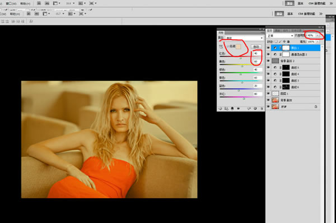Click the tint color swatch
This screenshot has width=336, height=223.
coord(239,47)
